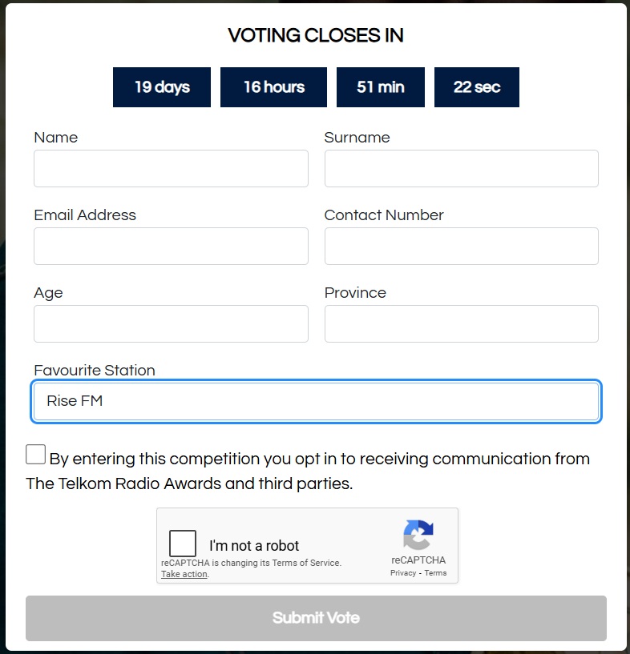Screen dimensions: 630x654
Task: Click the Province field
Action: click(461, 323)
